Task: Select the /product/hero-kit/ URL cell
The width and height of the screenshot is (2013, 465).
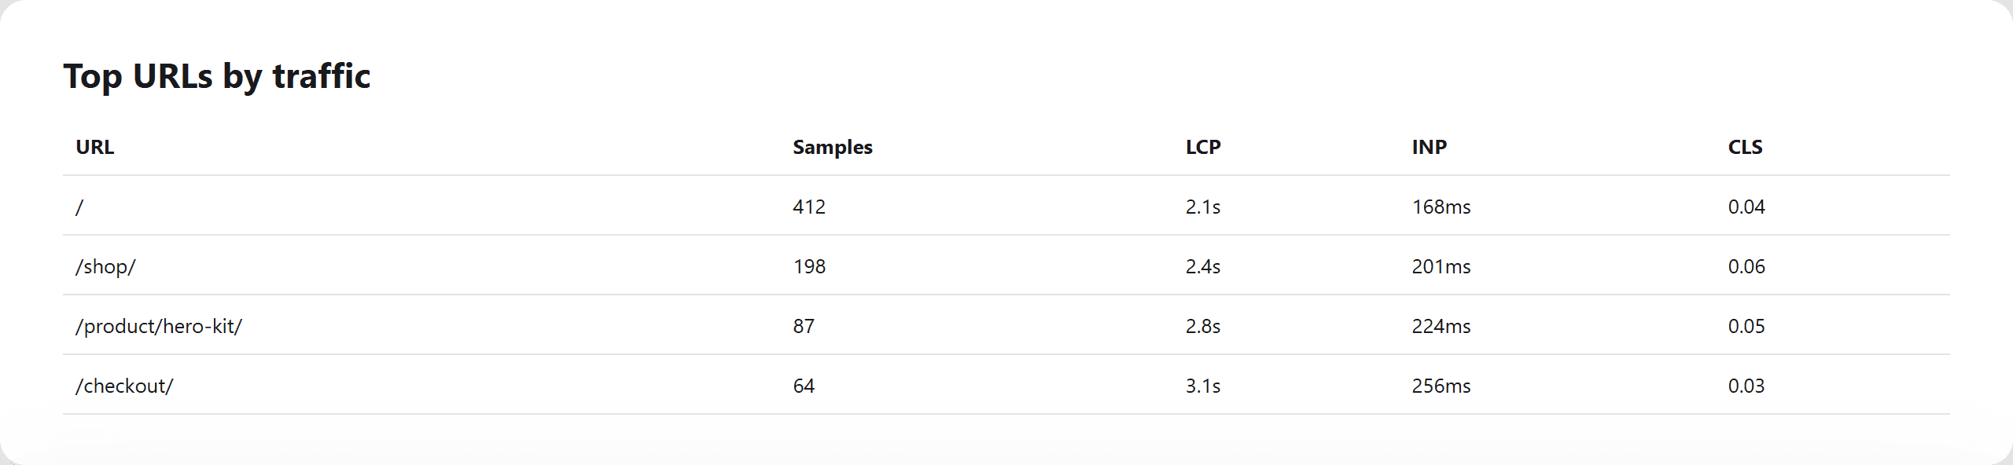Action: (159, 326)
